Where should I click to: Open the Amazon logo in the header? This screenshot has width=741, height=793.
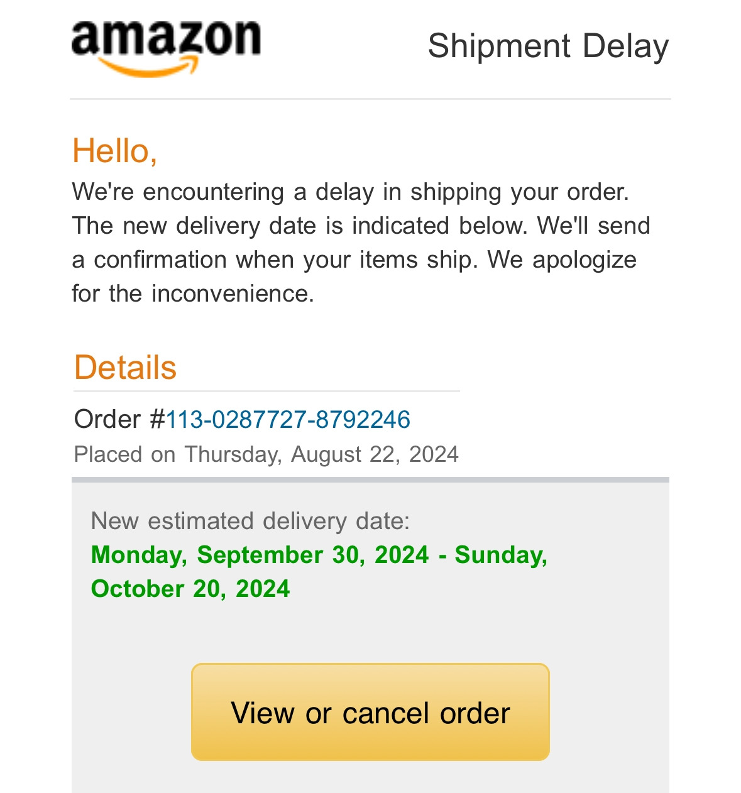166,49
